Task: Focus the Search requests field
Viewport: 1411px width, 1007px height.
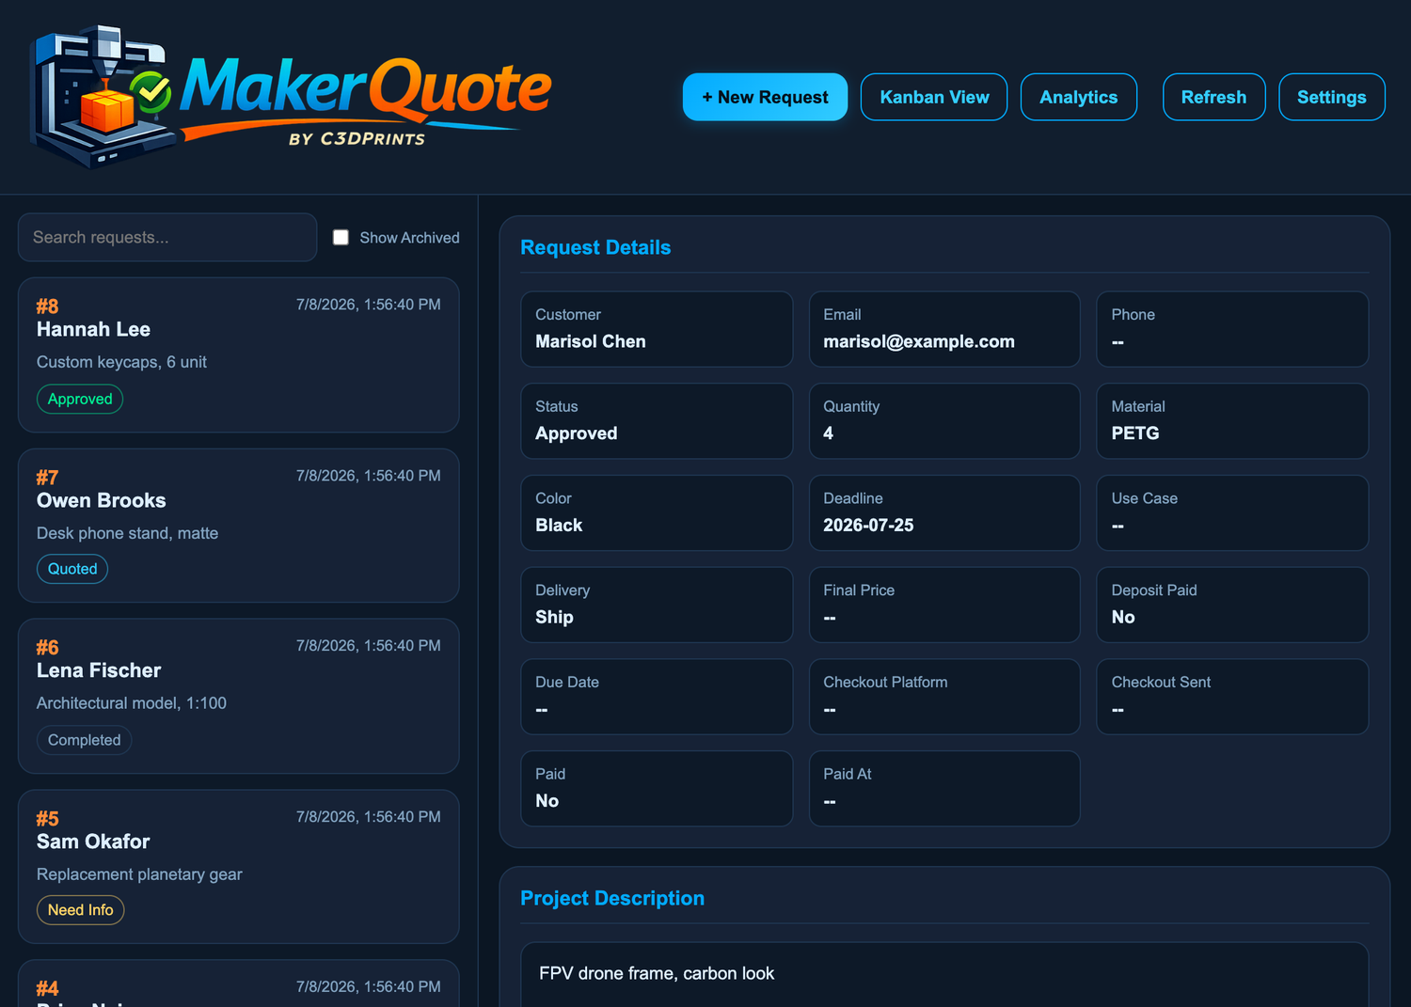Action: tap(167, 237)
